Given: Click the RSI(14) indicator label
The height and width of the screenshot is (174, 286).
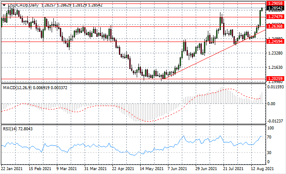Looking at the screenshot, I should coord(10,129).
